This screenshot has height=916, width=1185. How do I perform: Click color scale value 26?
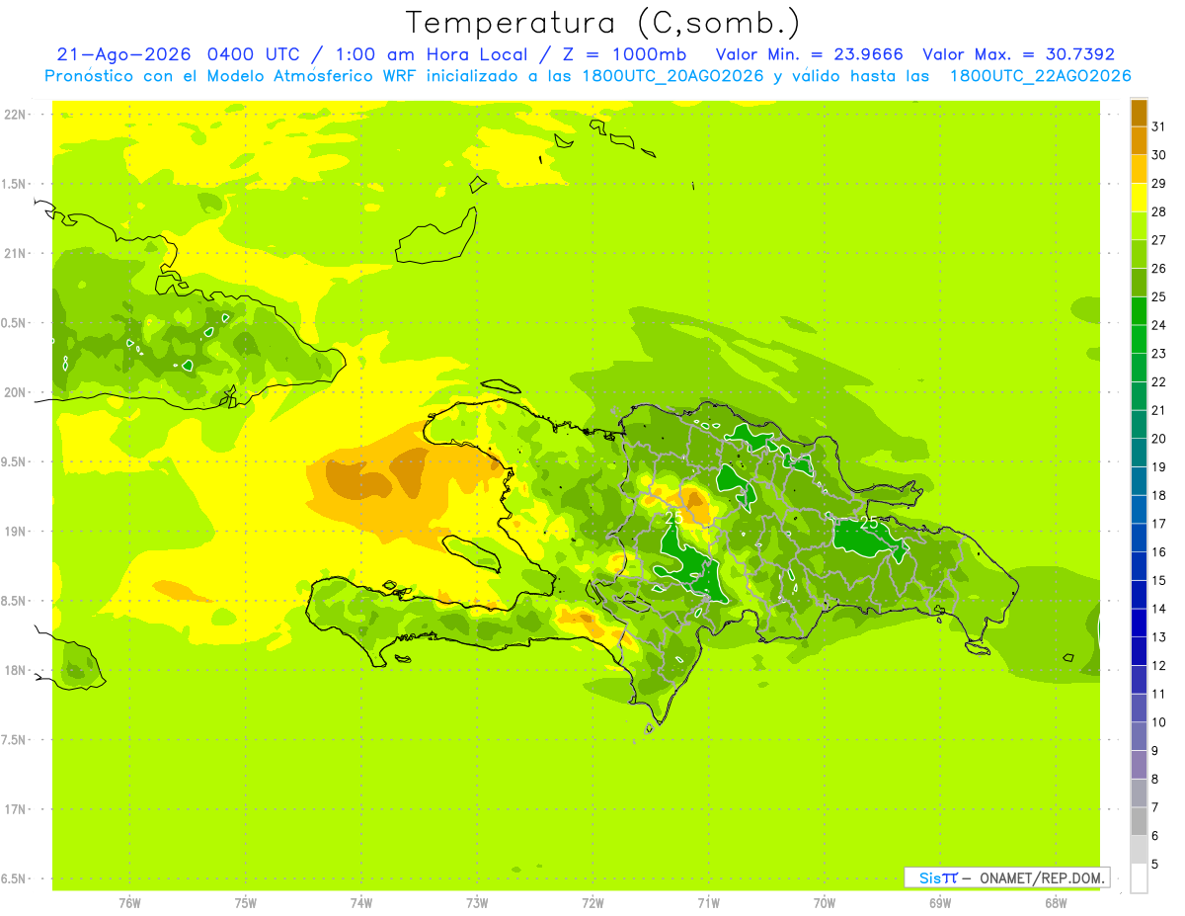click(1158, 268)
